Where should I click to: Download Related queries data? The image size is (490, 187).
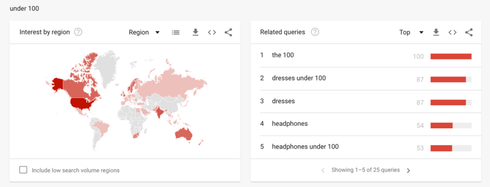coord(436,32)
